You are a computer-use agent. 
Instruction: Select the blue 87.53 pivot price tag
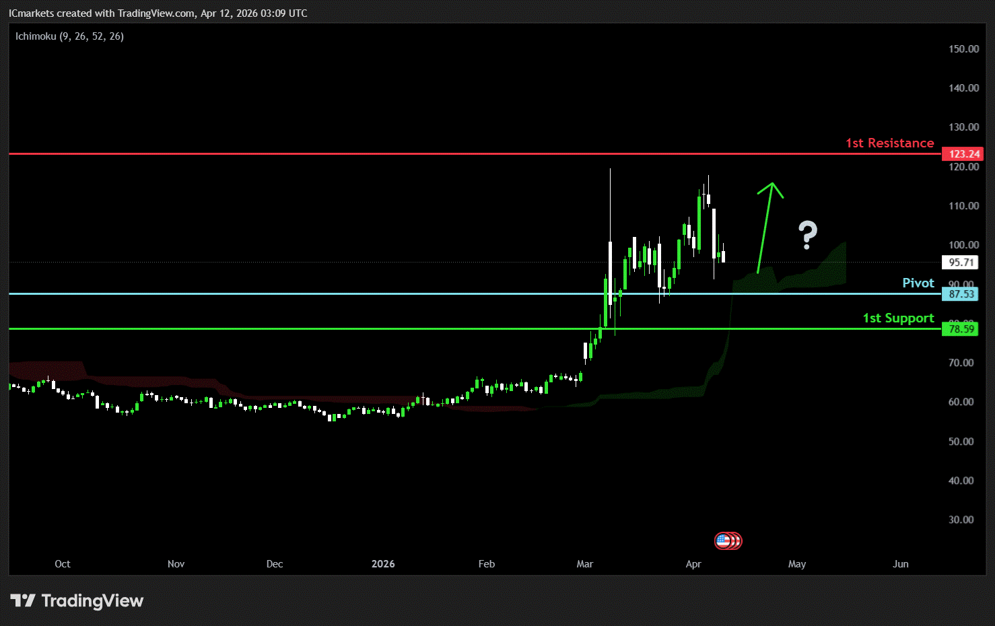point(961,294)
